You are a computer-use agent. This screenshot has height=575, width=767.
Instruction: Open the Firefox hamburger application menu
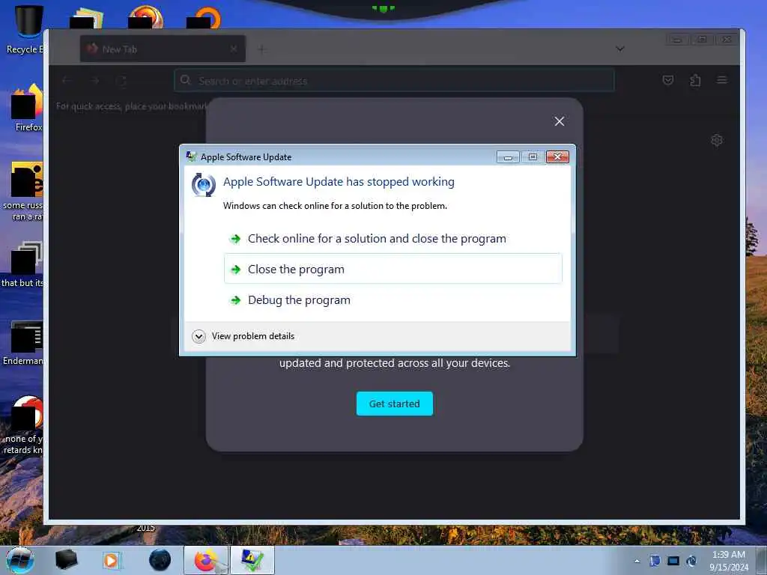(x=722, y=79)
